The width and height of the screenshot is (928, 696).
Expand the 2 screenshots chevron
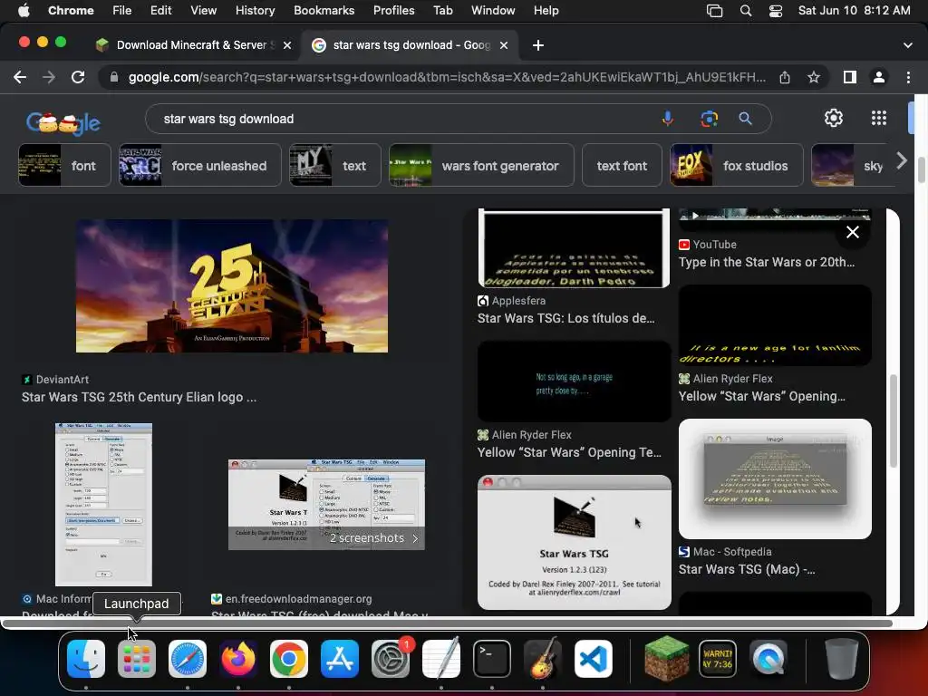click(415, 538)
